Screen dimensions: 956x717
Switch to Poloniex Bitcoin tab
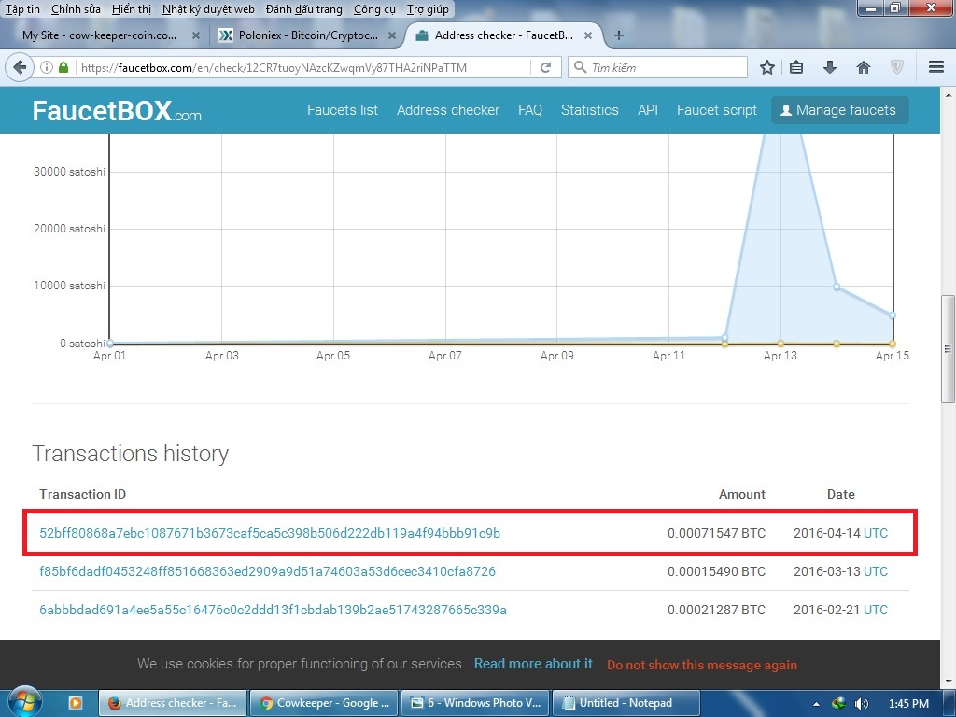(x=308, y=35)
